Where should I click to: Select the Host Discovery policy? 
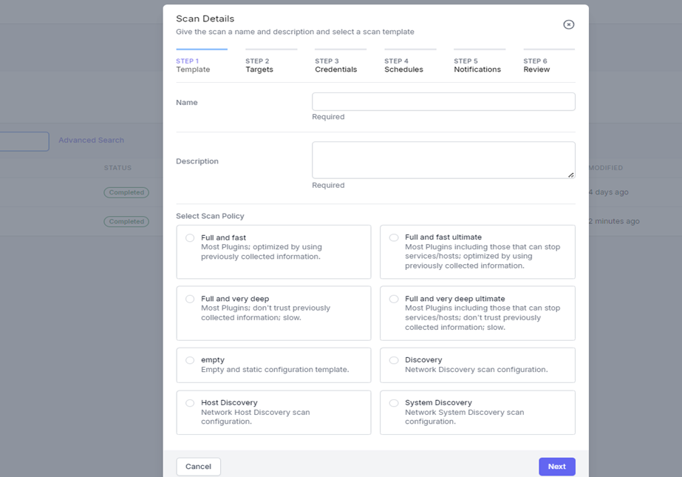point(191,403)
